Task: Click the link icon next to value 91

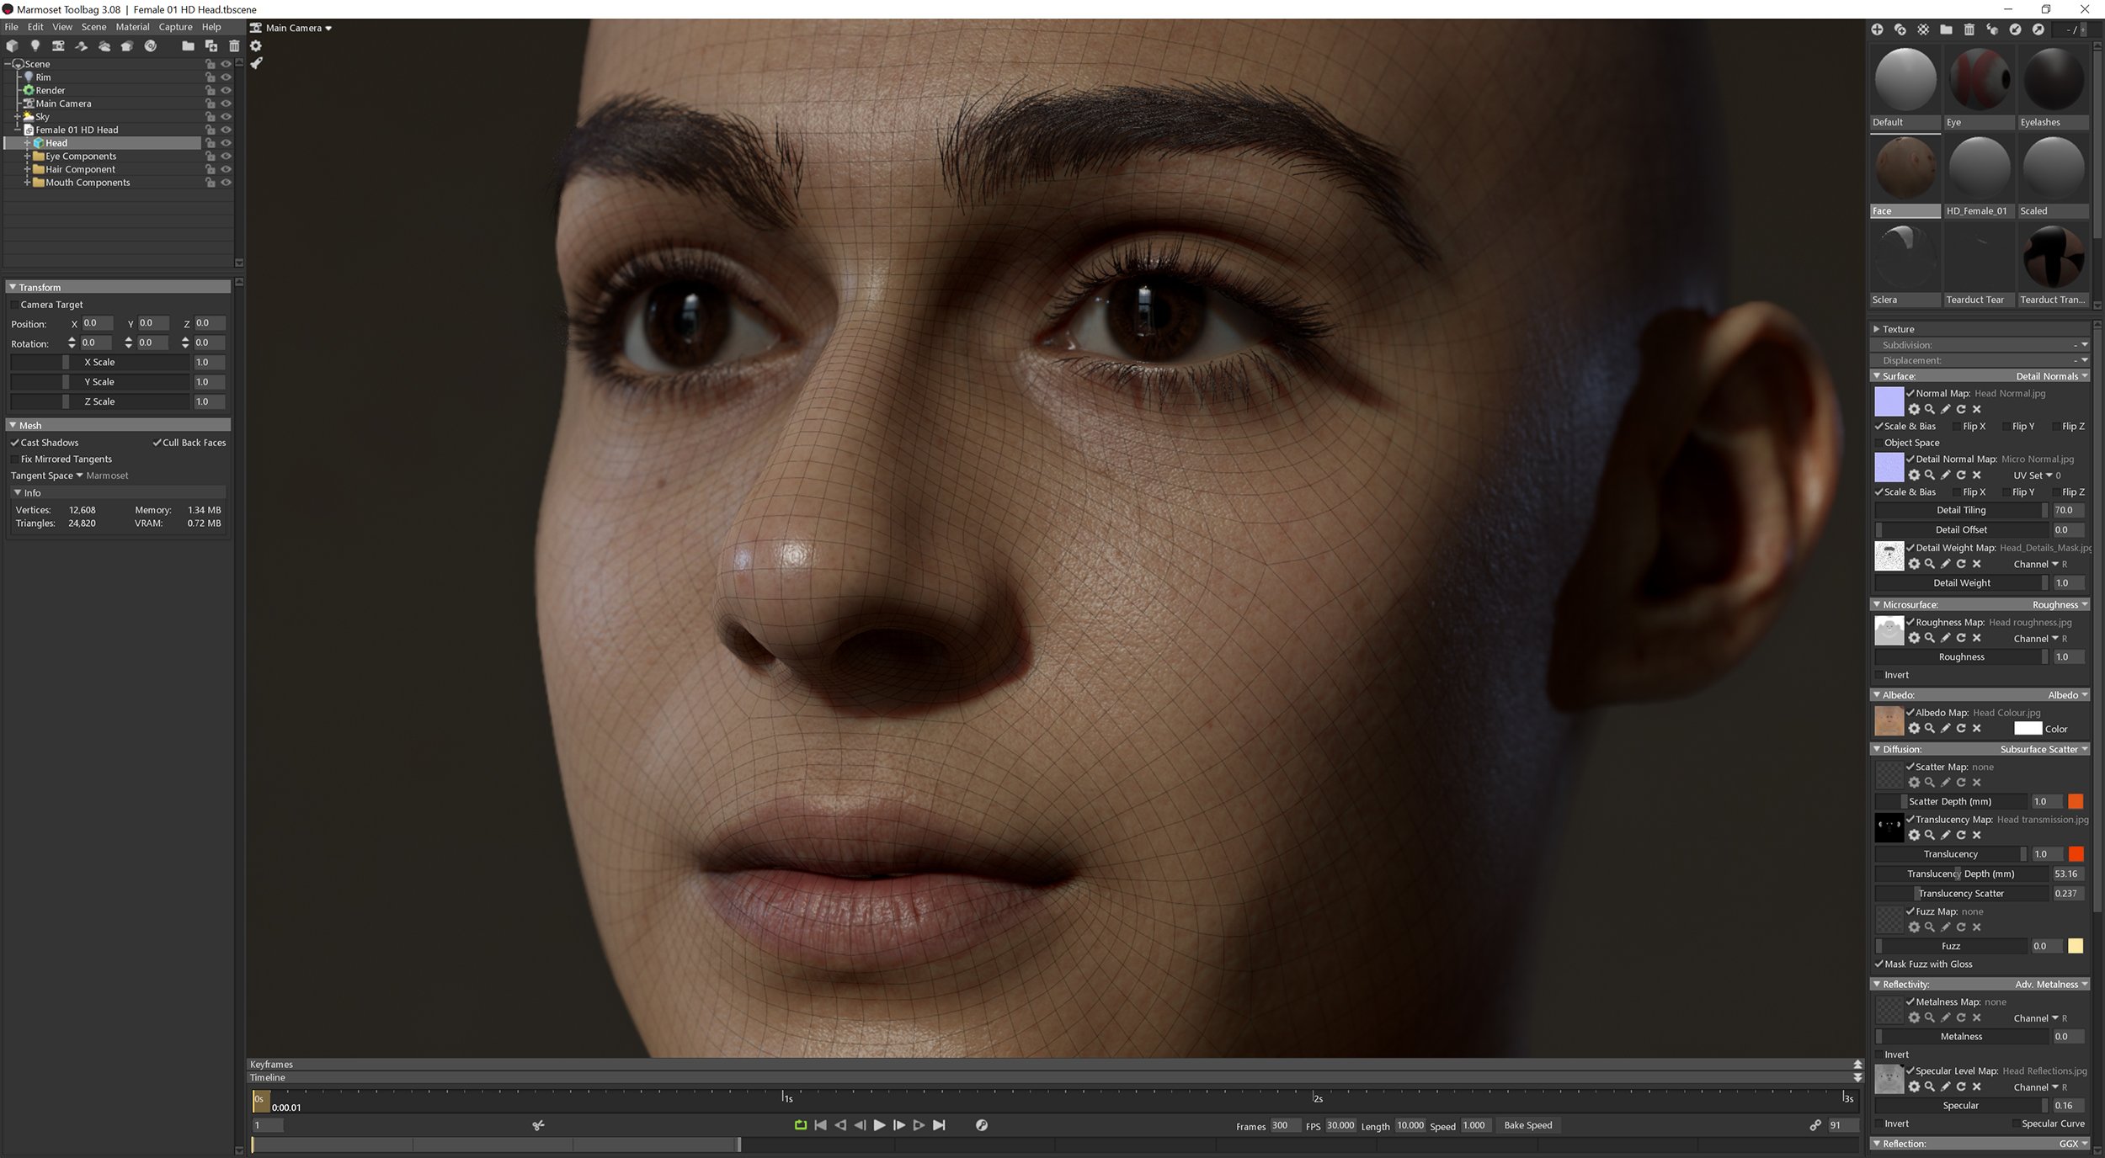Action: click(1815, 1125)
